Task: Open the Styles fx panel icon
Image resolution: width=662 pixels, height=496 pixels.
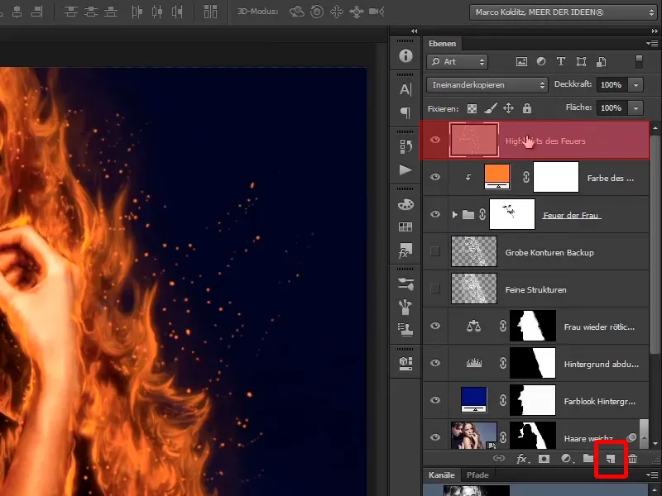Action: pos(405,250)
